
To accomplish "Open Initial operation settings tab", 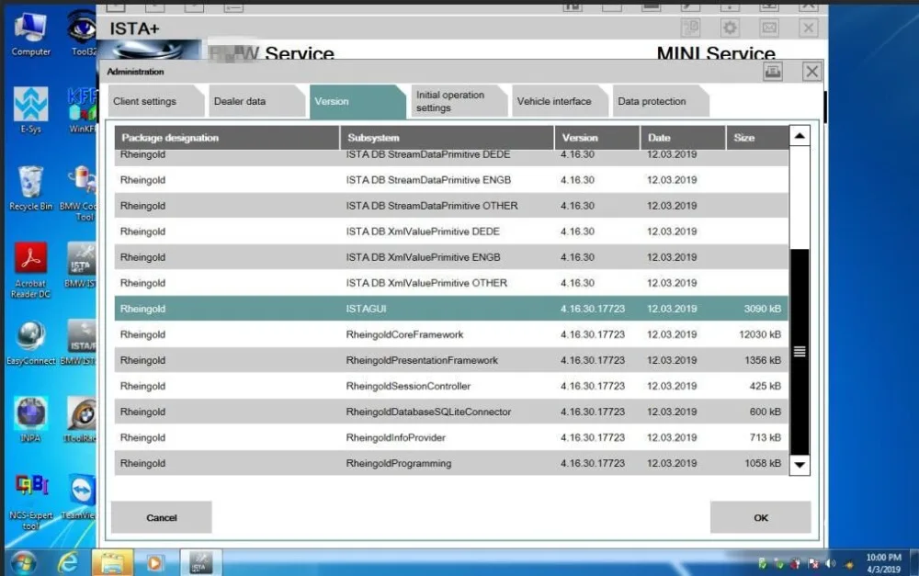I will (459, 101).
